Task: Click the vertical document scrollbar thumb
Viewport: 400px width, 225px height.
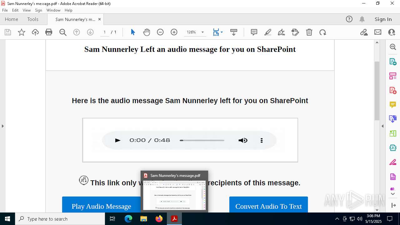Action: point(377,91)
